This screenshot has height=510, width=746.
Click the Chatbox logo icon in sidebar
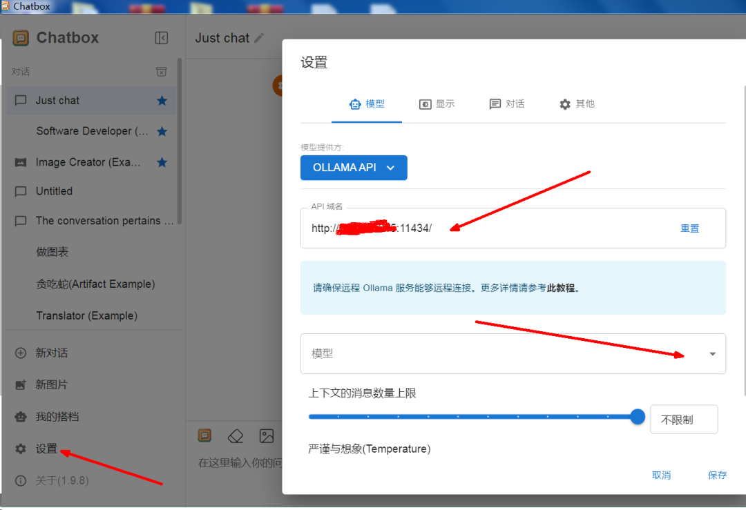click(21, 37)
